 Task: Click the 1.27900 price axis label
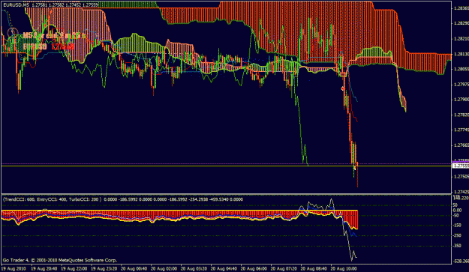click(x=461, y=100)
